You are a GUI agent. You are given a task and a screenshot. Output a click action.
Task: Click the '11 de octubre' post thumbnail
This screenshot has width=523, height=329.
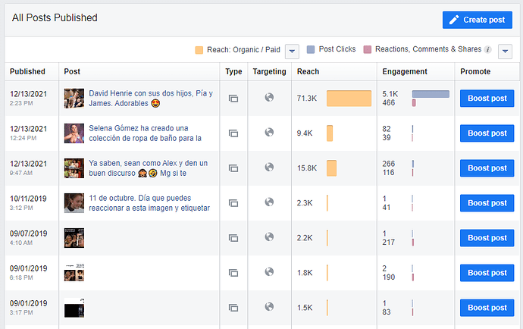coord(74,203)
